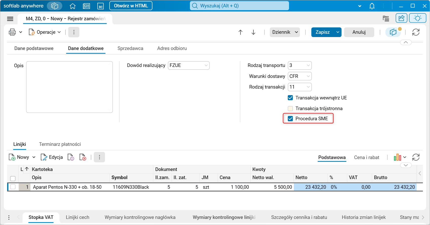Select the row checkbox for Aparat Pentos N-330
430x225 pixels.
click(x=13, y=187)
